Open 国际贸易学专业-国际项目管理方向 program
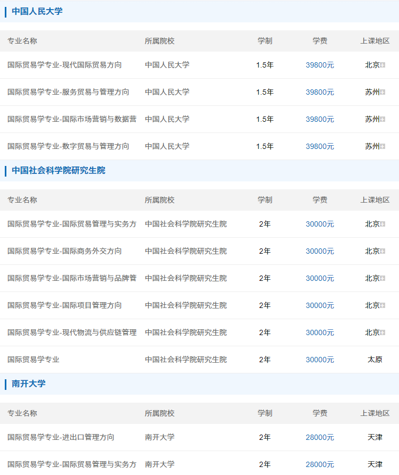The width and height of the screenshot is (399, 475). 64,305
